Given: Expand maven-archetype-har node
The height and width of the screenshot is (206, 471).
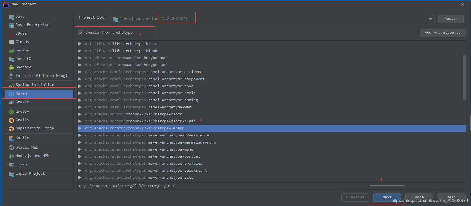Looking at the screenshot, I should [x=80, y=58].
